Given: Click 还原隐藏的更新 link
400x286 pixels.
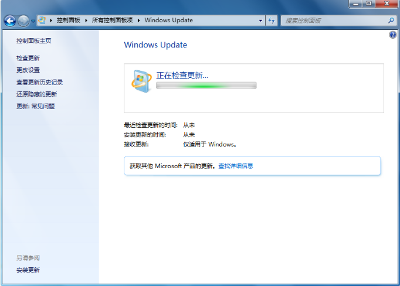Looking at the screenshot, I should (x=37, y=94).
